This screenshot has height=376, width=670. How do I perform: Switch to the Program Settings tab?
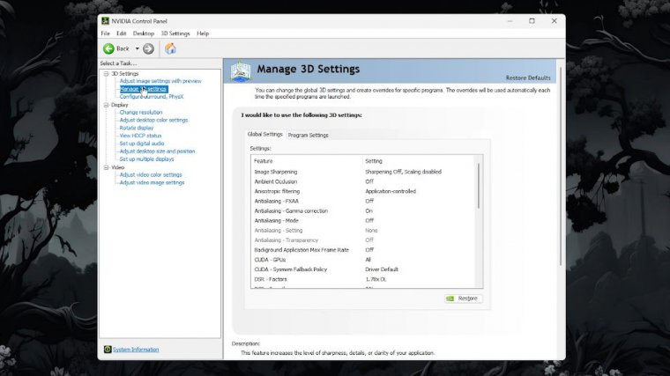point(308,135)
